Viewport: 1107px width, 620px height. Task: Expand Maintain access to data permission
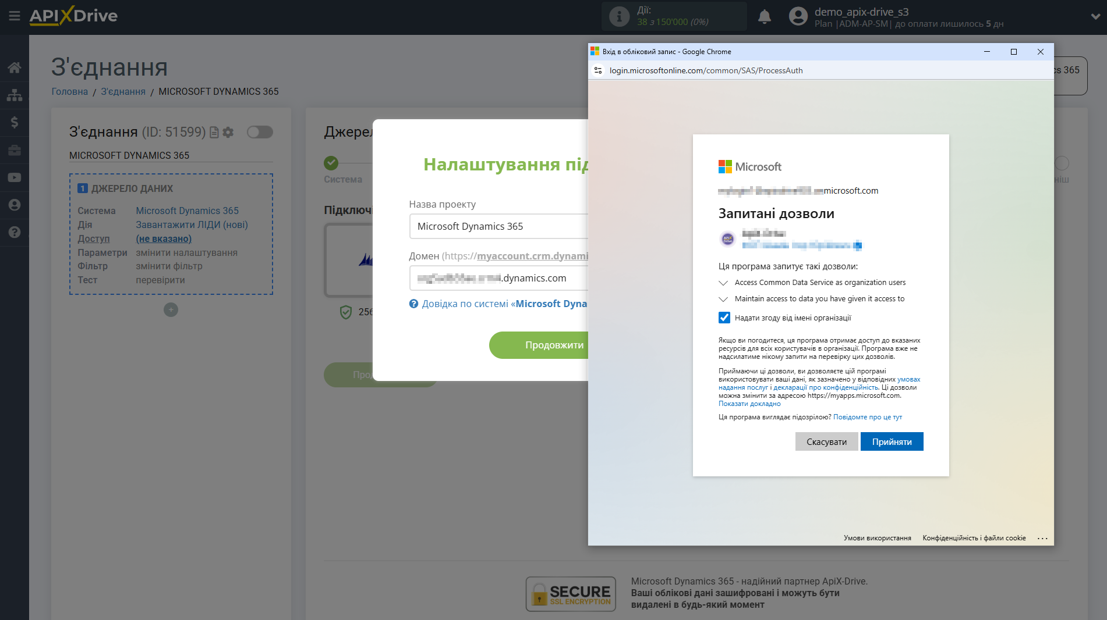click(723, 299)
